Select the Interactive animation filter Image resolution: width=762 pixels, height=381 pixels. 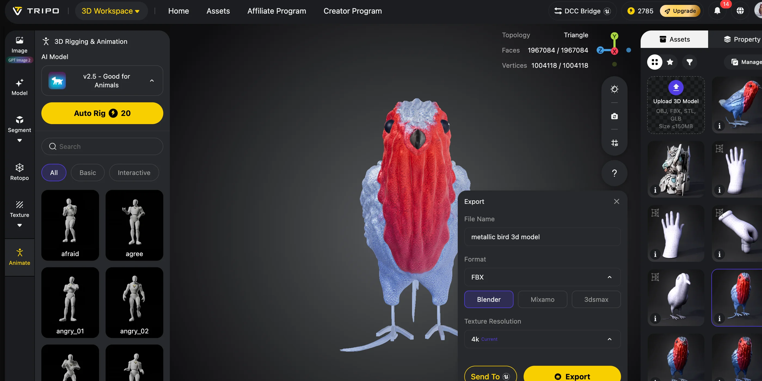click(x=134, y=173)
